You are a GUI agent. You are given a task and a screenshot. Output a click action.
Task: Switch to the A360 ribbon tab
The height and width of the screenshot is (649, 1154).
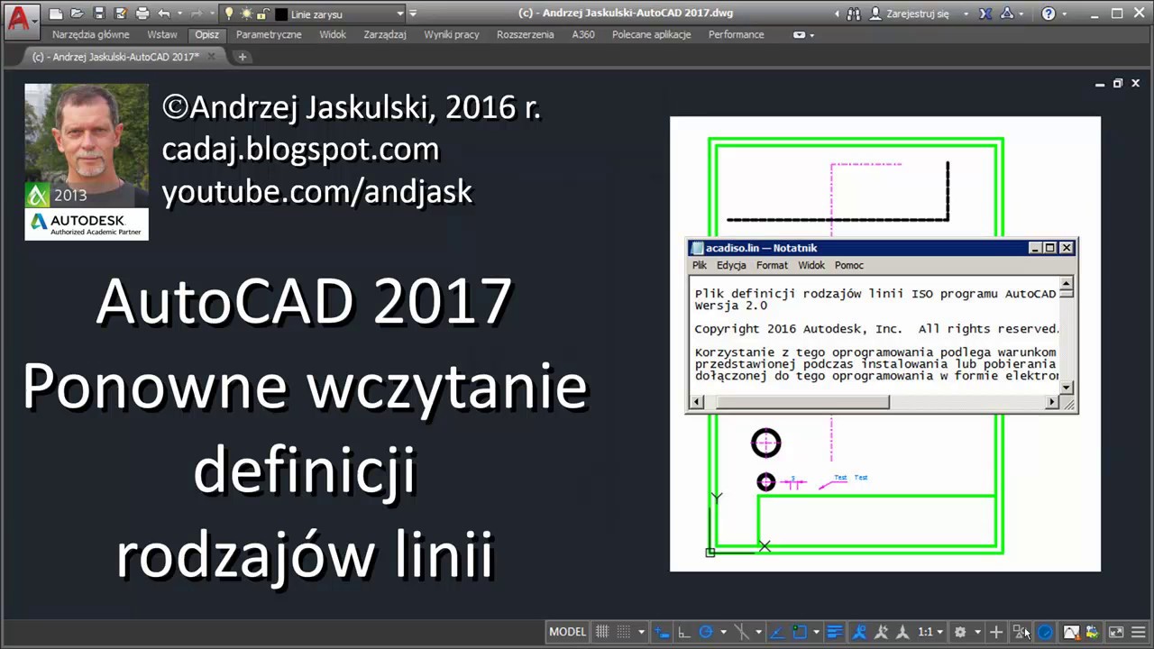pos(583,34)
